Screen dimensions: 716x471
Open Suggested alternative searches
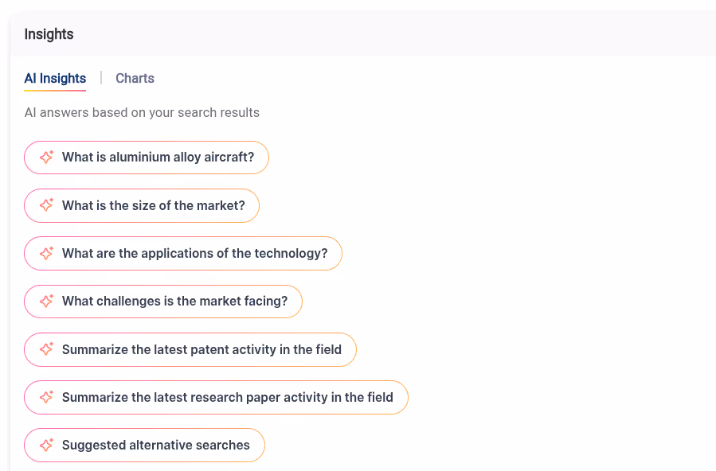coord(144,445)
